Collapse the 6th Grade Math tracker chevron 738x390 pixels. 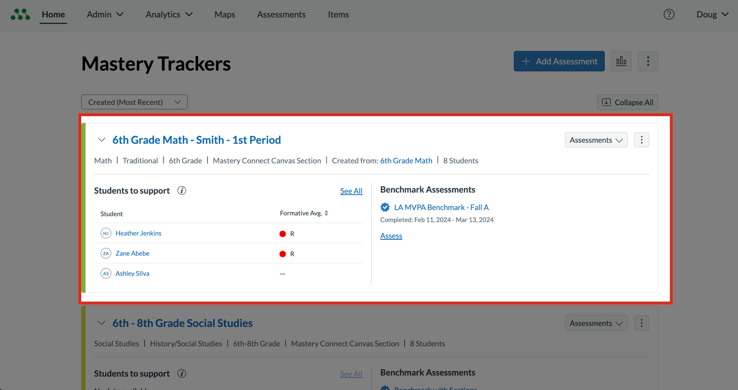(x=101, y=140)
